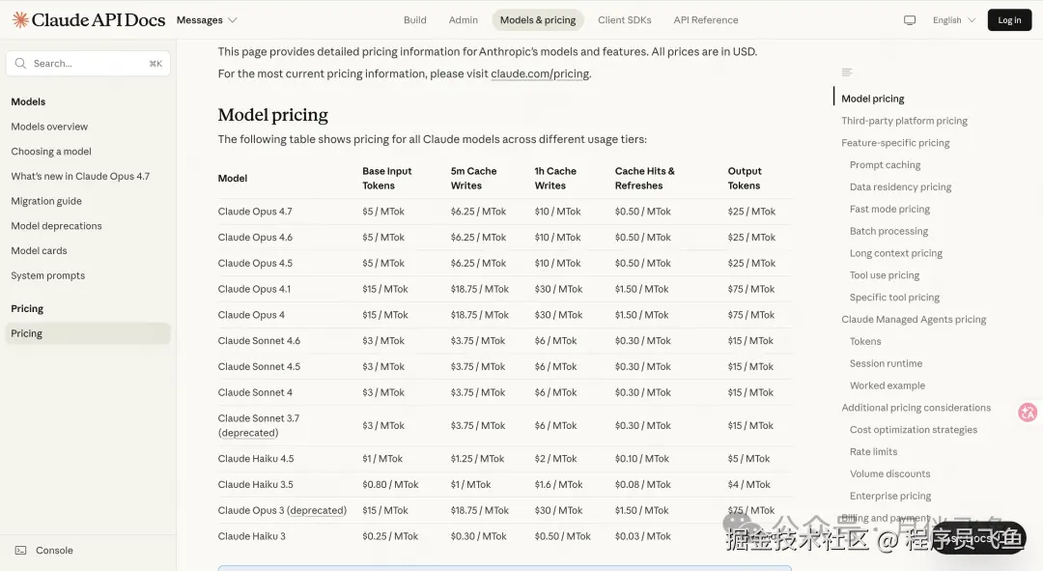Open the Messages dropdown chevron
The width and height of the screenshot is (1043, 571).
[232, 20]
